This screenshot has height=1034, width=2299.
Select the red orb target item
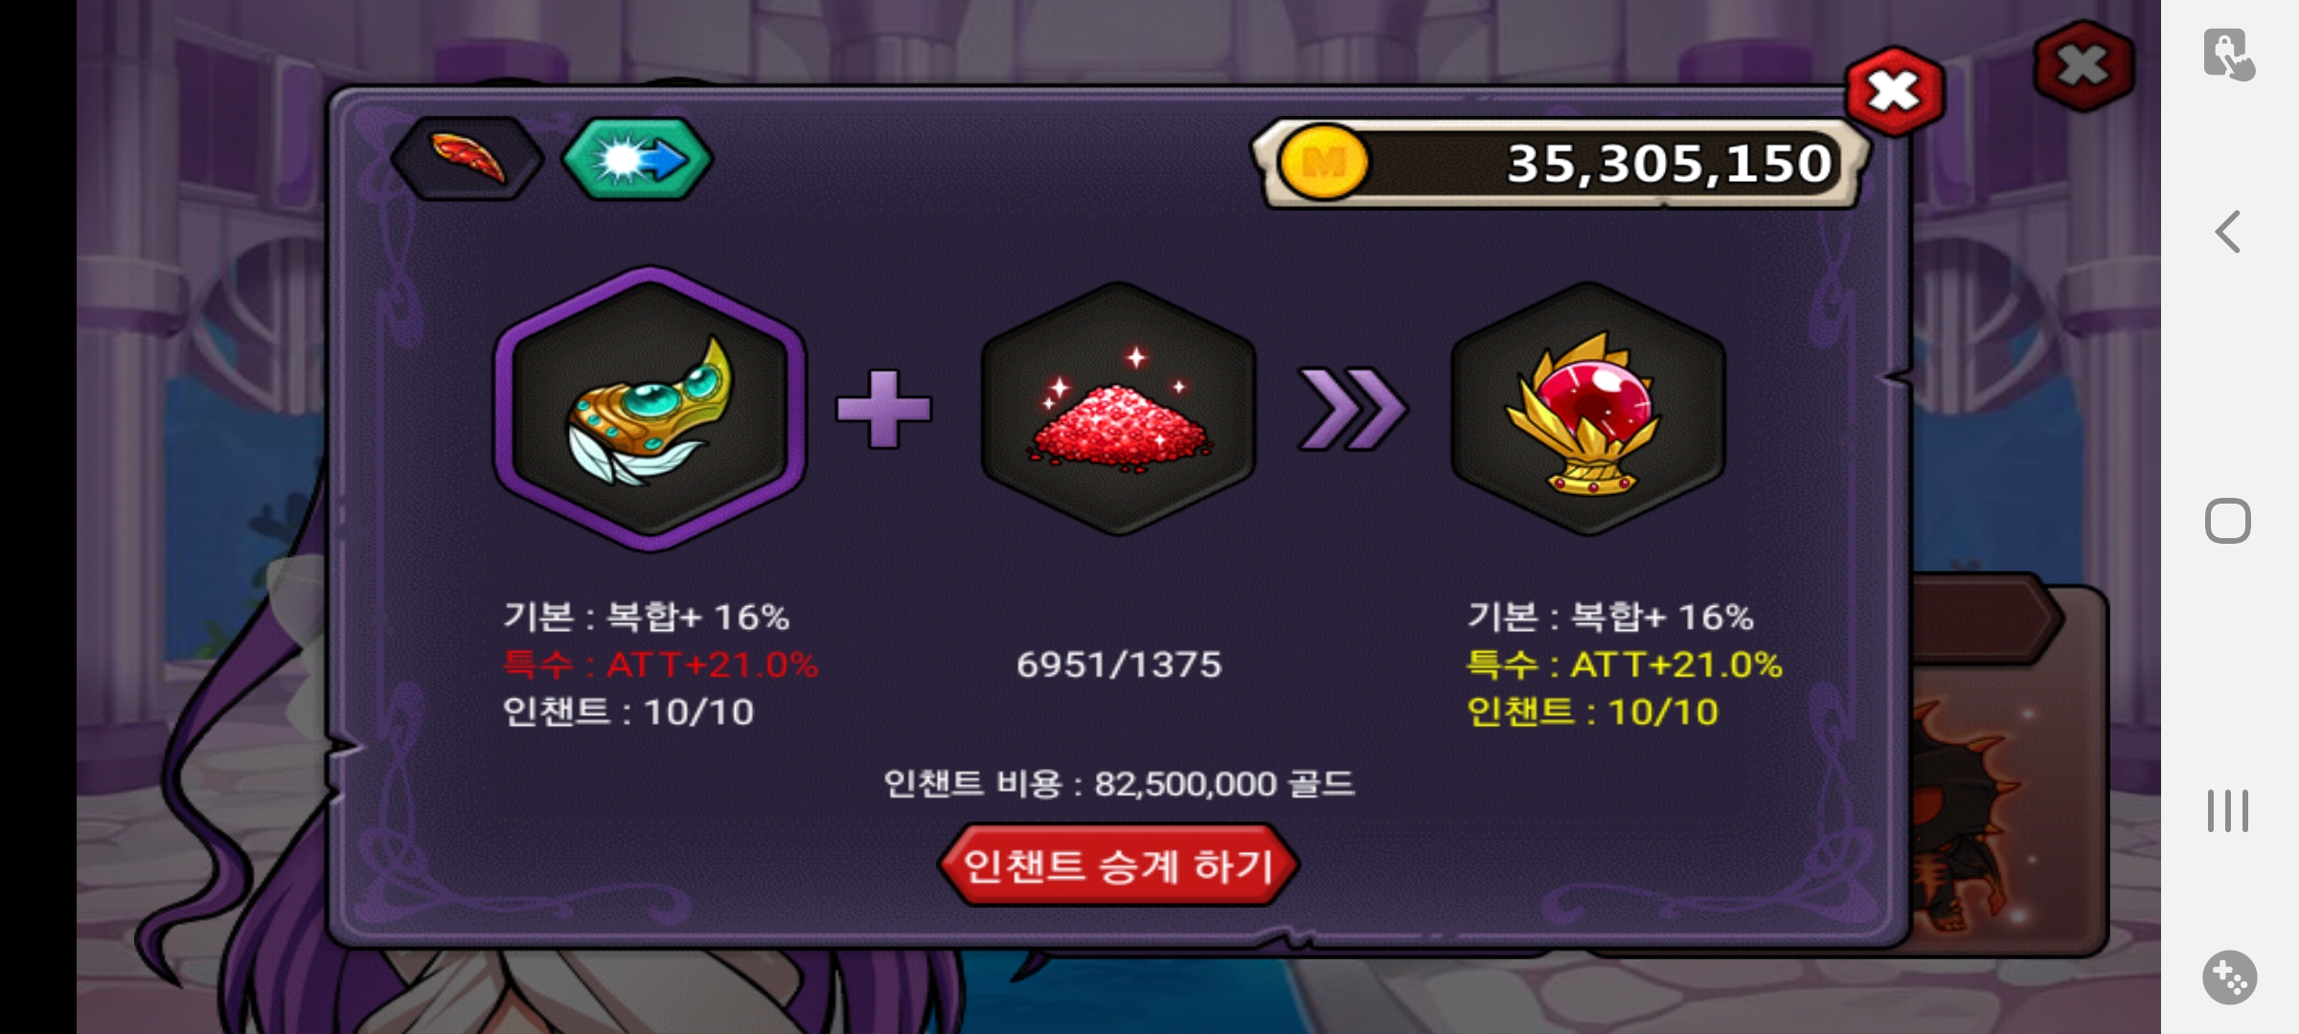pyautogui.click(x=1588, y=409)
